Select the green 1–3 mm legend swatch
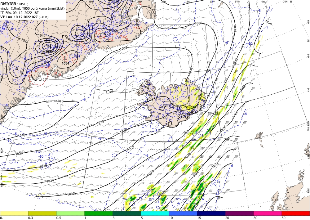 pos(99,213)
